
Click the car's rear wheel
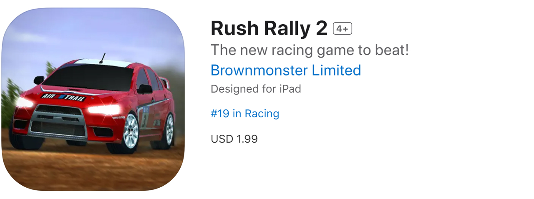[169, 129]
